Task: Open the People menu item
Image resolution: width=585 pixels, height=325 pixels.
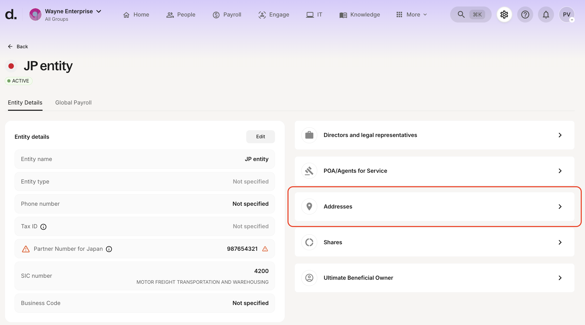Action: (181, 15)
